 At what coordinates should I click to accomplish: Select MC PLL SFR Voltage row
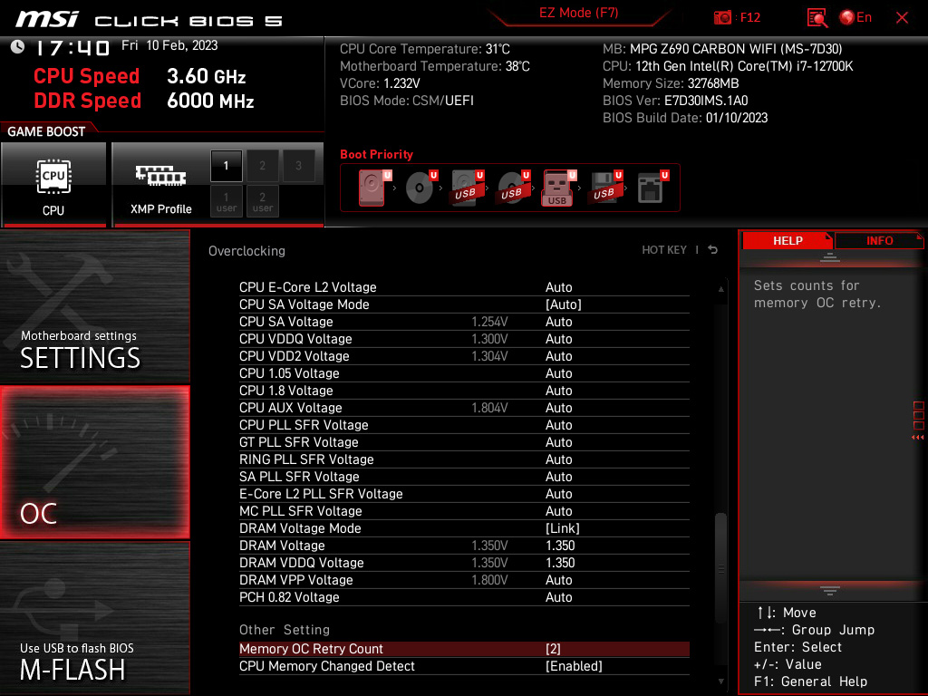click(x=464, y=510)
